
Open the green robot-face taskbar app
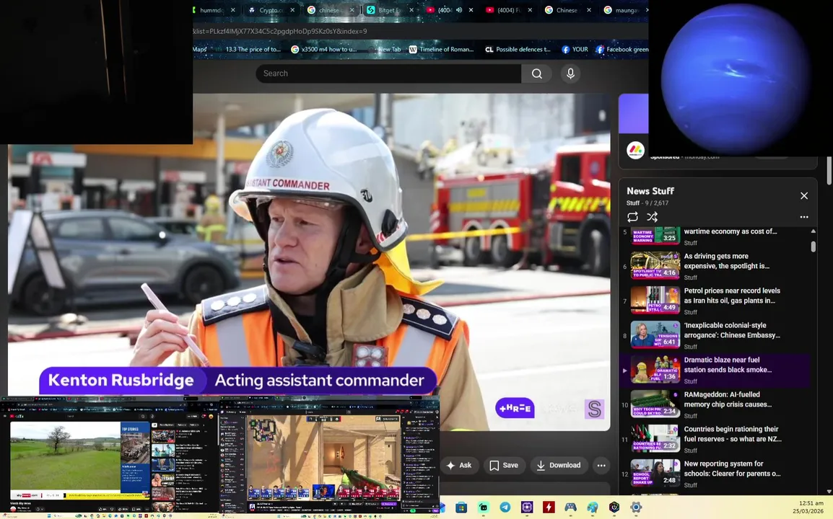click(x=483, y=507)
